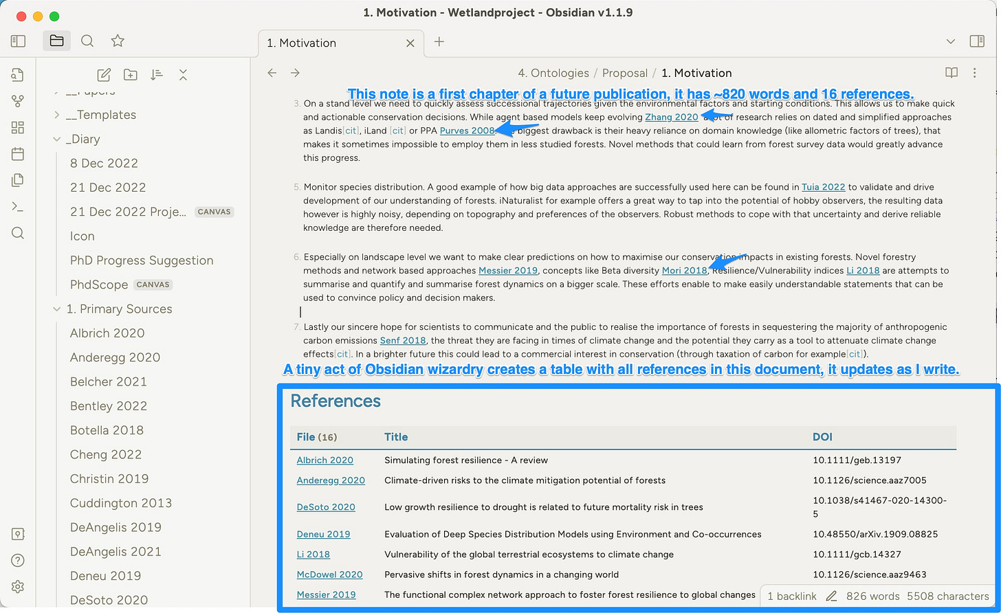Close the 1. Motivation tab
The height and width of the screenshot is (613, 1001).
pyautogui.click(x=410, y=43)
